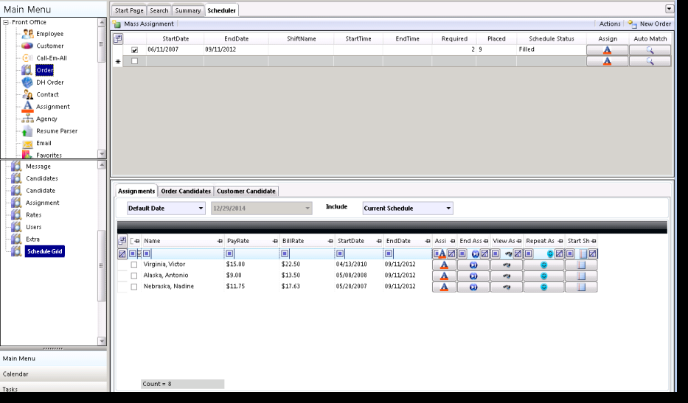Click Name column filter input field
Image resolution: width=688 pixels, height=403 pixels.
tap(187, 253)
